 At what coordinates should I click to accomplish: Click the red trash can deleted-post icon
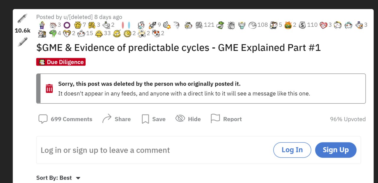[49, 88]
